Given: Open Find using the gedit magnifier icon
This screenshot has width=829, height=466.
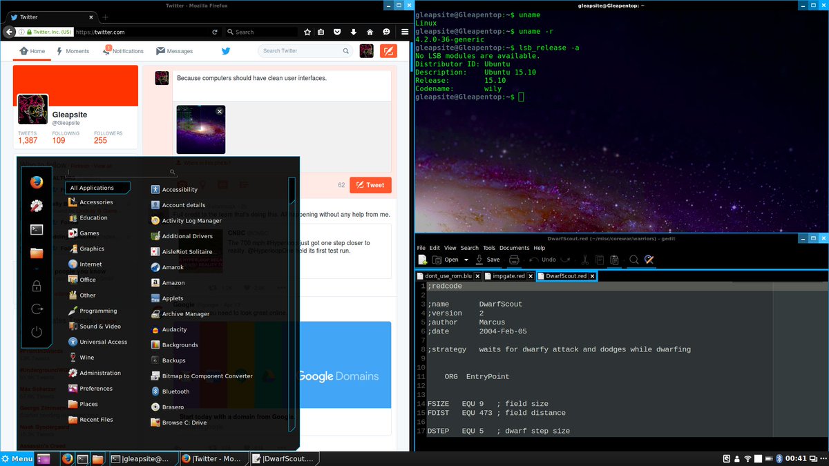Looking at the screenshot, I should 633,260.
